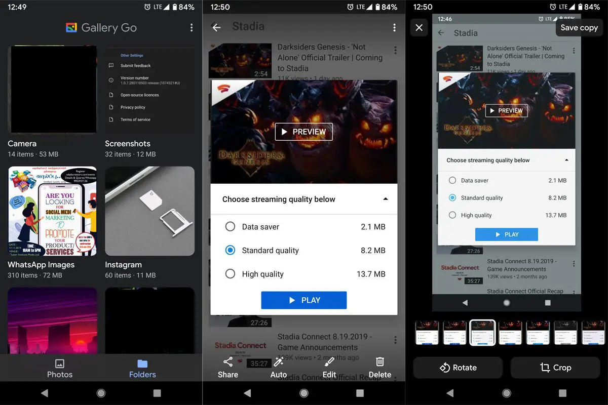Select Standard quality radio in viewer
Screen dimensions: 608x405
[x=230, y=250]
